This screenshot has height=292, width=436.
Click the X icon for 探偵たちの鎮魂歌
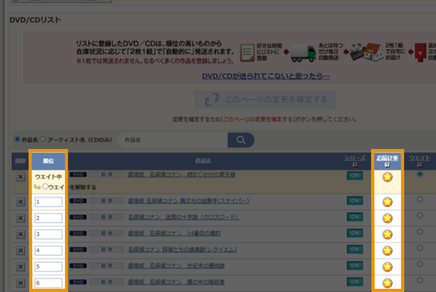tap(20, 250)
